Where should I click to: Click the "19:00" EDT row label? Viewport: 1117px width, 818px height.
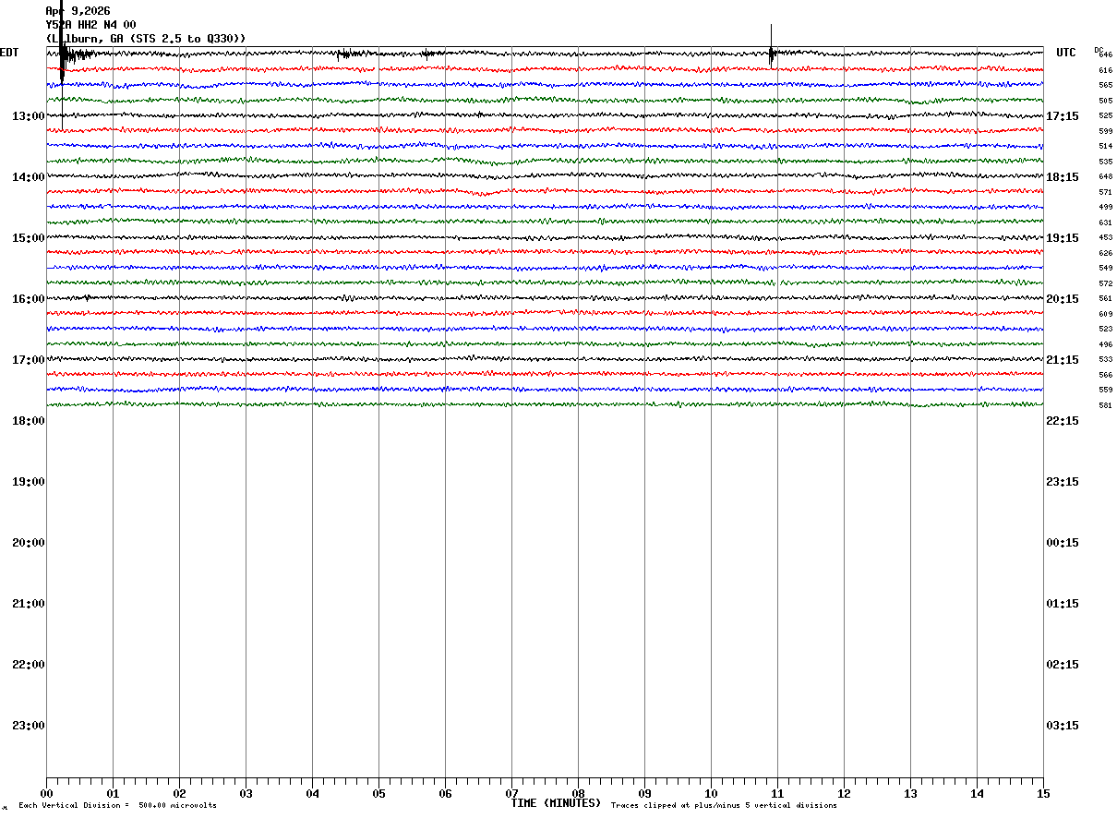(29, 482)
